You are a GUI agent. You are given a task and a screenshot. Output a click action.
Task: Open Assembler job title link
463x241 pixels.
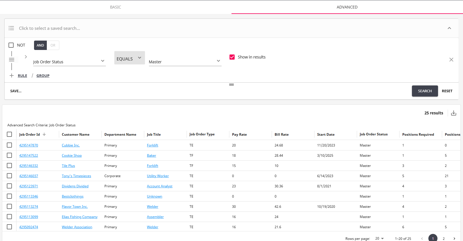point(155,217)
